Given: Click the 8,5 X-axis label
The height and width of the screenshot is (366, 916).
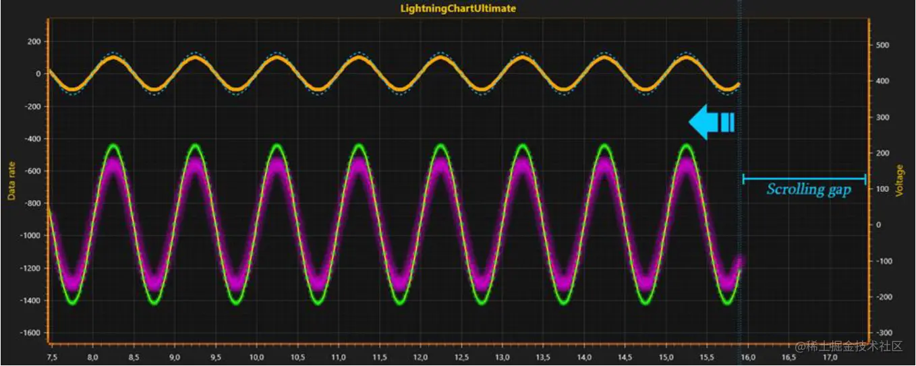Looking at the screenshot, I should click(x=134, y=357).
